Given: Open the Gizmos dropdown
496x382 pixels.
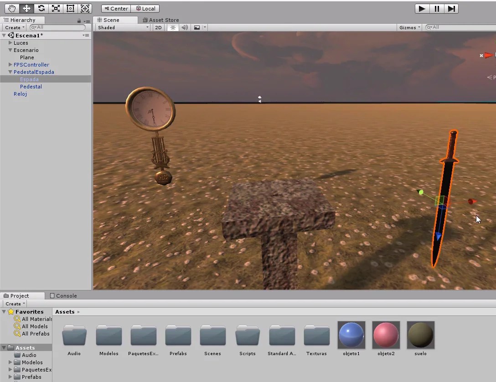Looking at the screenshot, I should pos(408,27).
